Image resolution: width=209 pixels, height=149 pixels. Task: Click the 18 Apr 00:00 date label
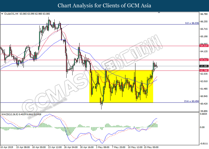tap(39, 147)
